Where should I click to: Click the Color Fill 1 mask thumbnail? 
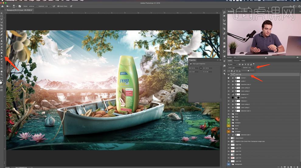[238, 98]
